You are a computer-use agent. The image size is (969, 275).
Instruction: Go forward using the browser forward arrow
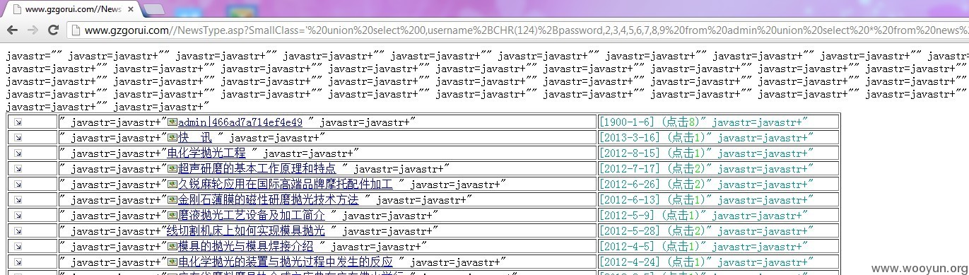pos(33,30)
